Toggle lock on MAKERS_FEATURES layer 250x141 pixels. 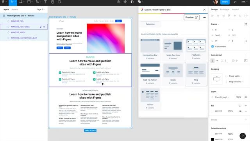pyautogui.click(x=41, y=27)
